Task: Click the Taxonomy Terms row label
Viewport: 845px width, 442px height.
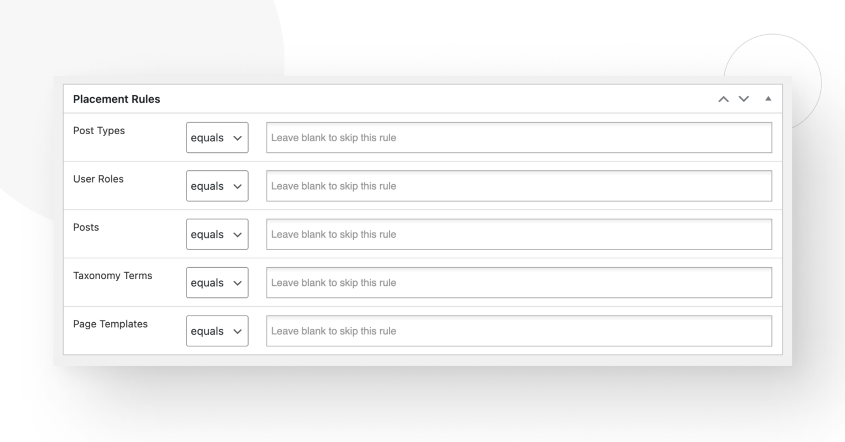Action: (x=112, y=275)
